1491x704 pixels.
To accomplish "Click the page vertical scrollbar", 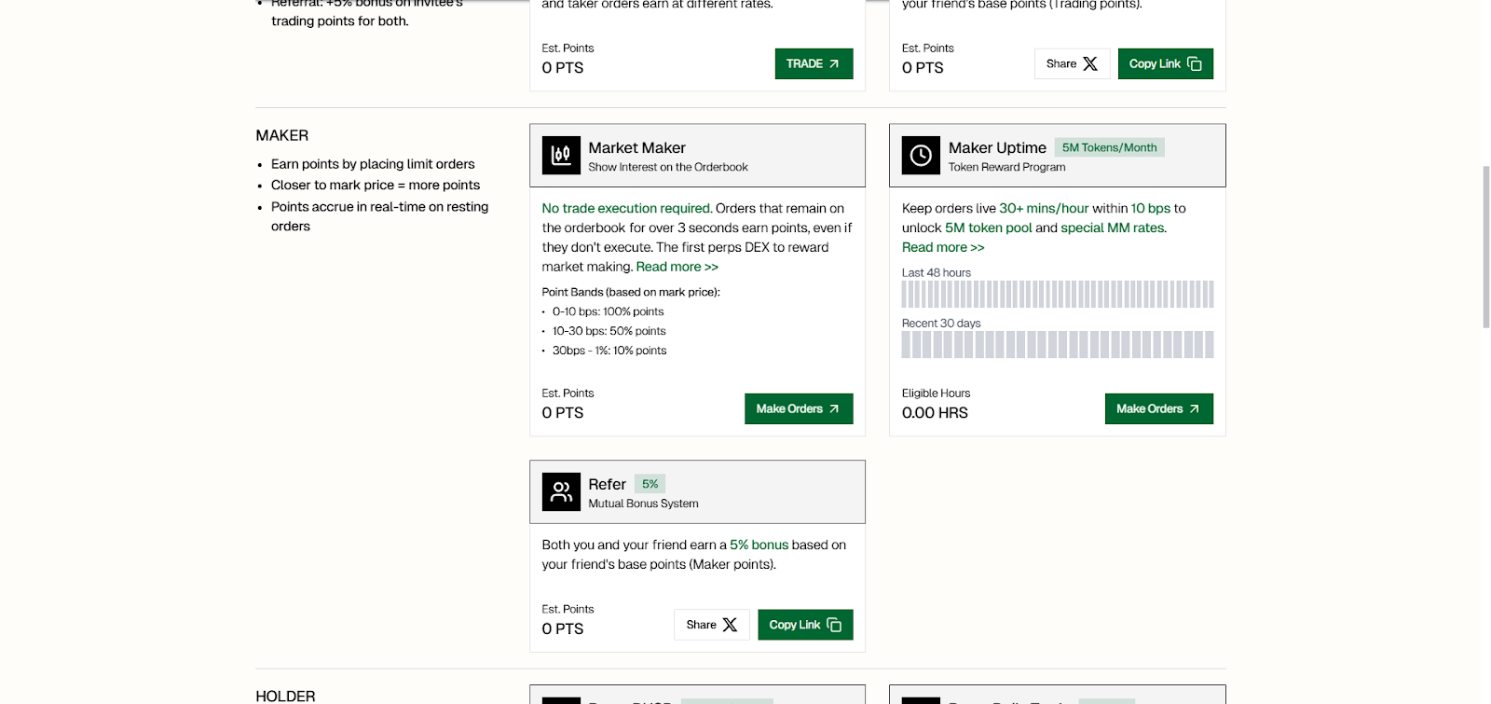I will pyautogui.click(x=1486, y=247).
